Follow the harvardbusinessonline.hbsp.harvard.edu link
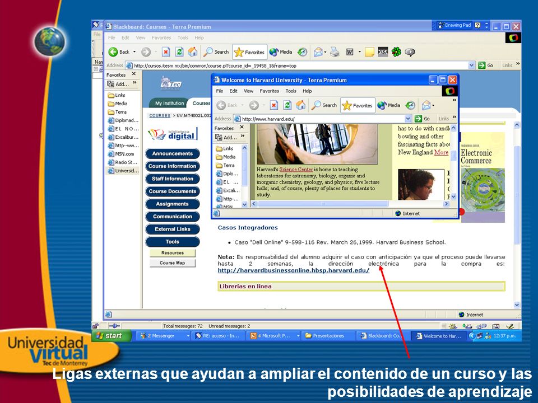538x403 pixels. (294, 270)
